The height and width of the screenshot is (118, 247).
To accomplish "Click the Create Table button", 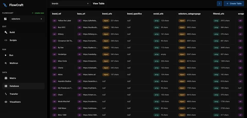I will pyautogui.click(x=234, y=3).
